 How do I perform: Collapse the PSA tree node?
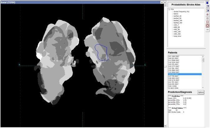[x=169, y=9]
